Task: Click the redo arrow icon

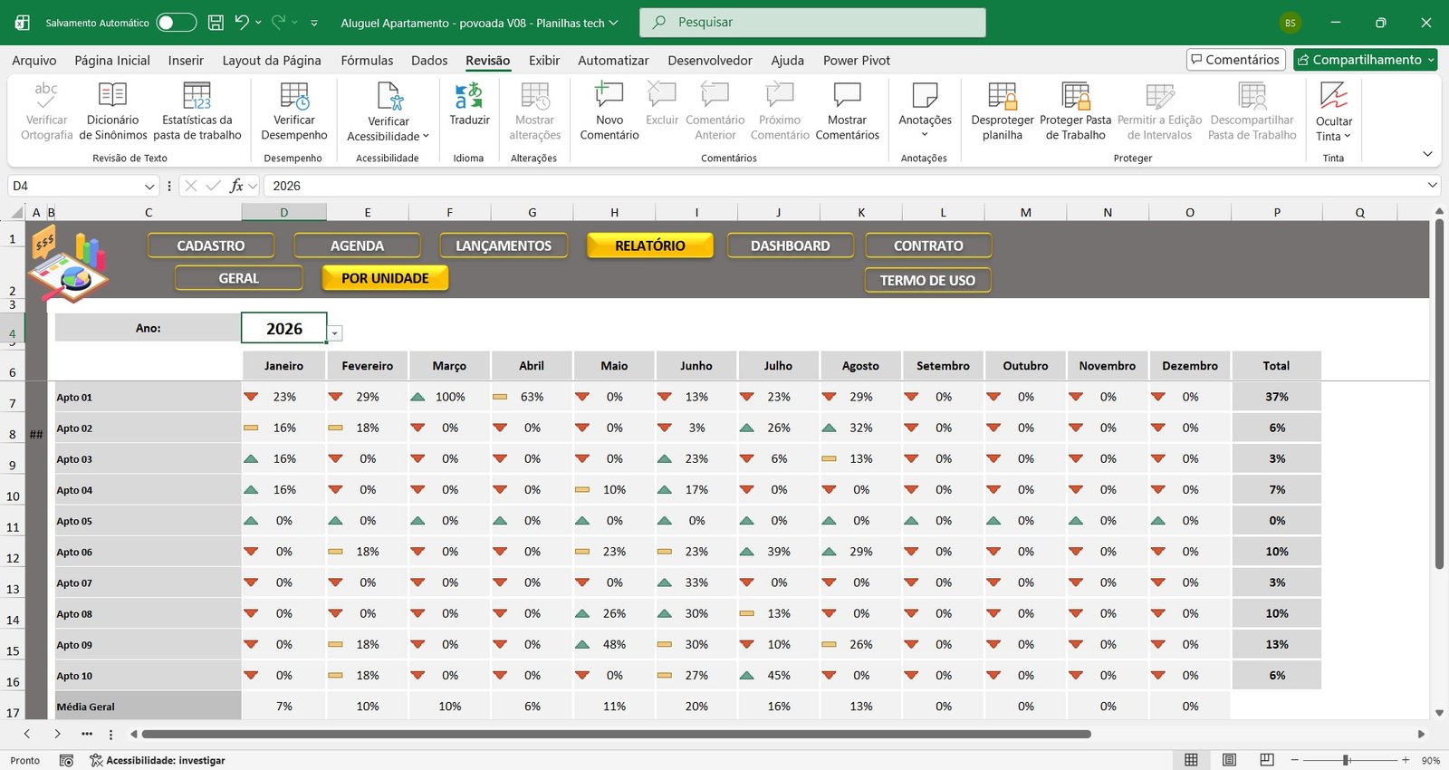Action: click(278, 23)
